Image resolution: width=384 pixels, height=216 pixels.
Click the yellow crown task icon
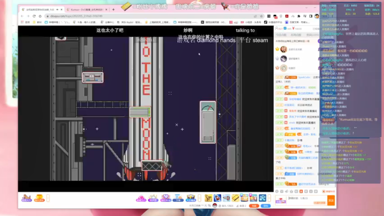pyautogui.click(x=39, y=198)
